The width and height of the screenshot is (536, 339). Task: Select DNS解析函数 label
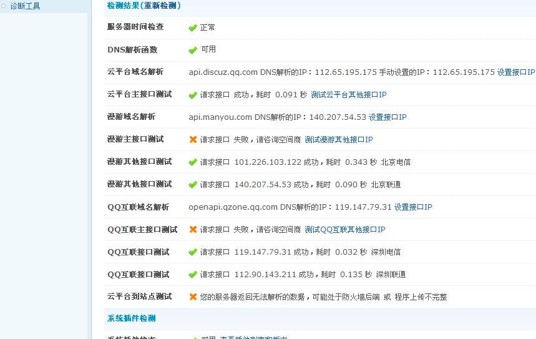(x=132, y=49)
